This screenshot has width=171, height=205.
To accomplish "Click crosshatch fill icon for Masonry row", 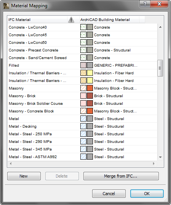I will tap(83, 88).
